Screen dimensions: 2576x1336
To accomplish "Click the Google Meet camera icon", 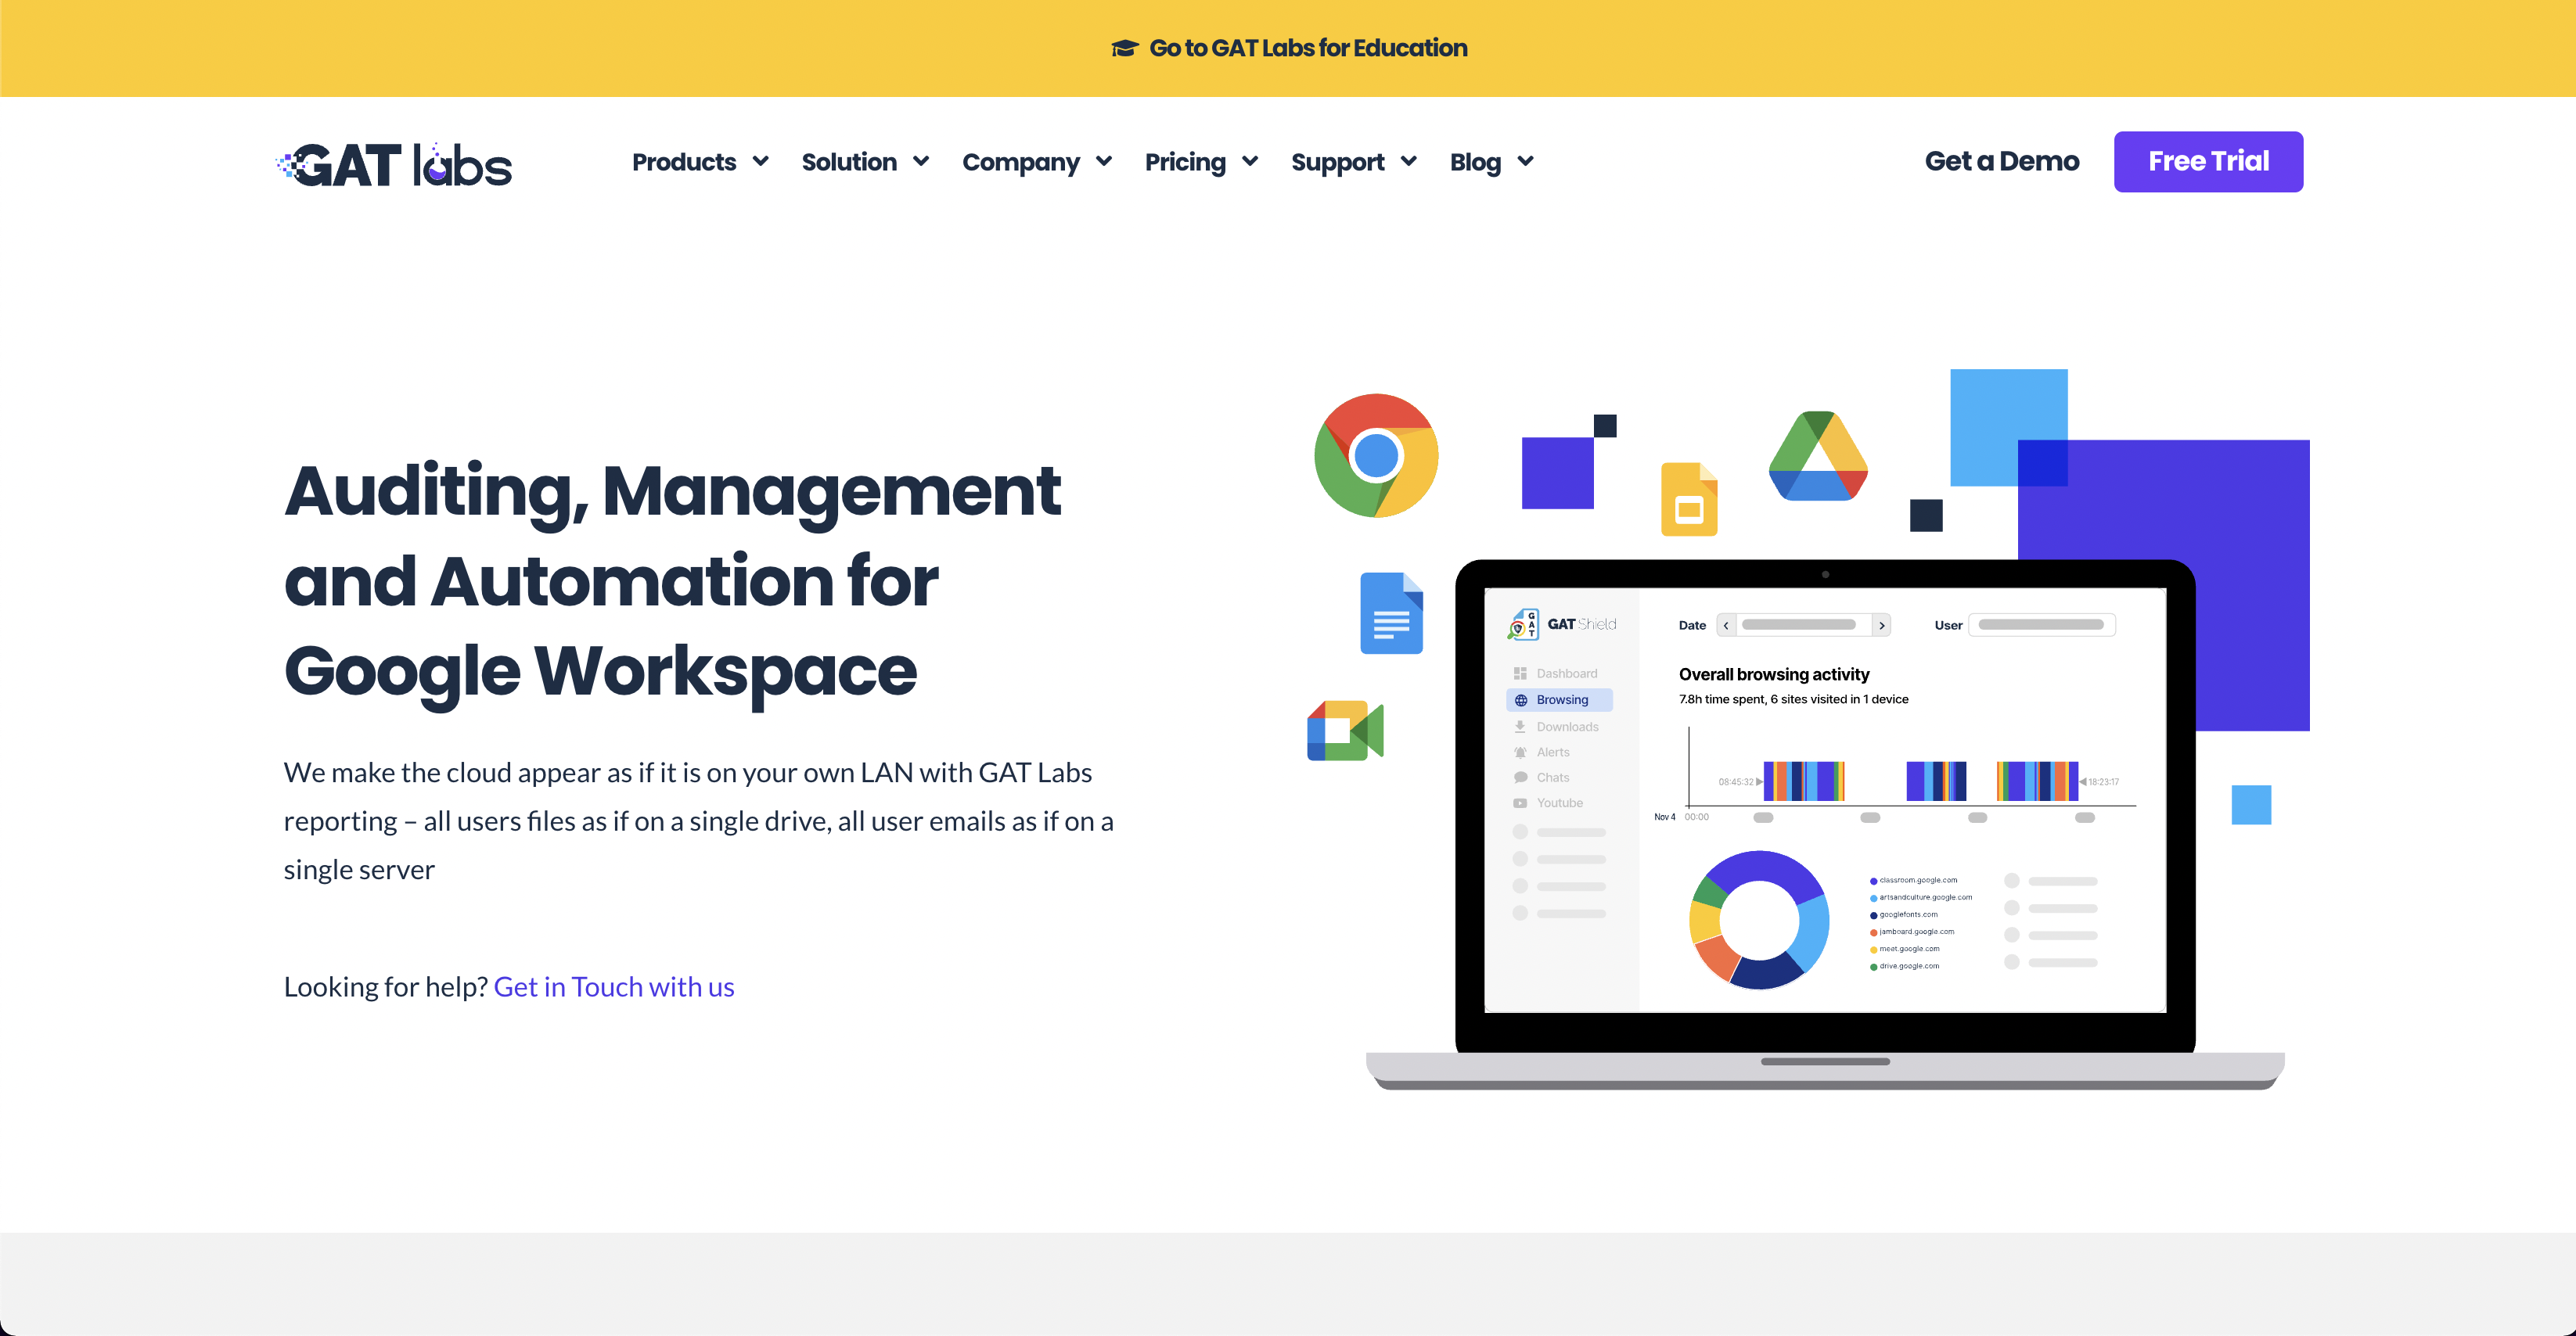I will [x=1344, y=731].
